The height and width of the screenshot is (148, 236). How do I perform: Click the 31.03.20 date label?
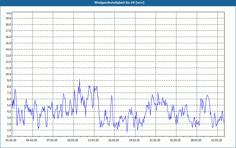click(217, 140)
